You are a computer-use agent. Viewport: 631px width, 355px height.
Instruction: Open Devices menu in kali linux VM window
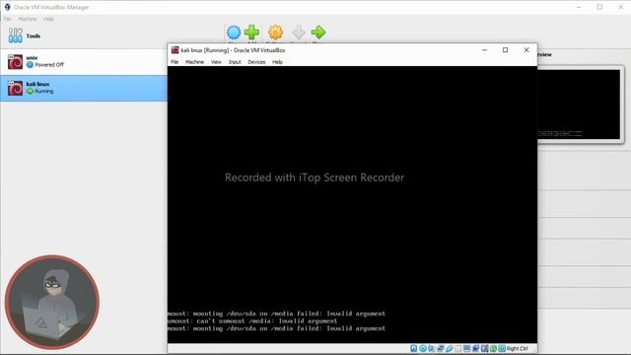click(x=256, y=62)
